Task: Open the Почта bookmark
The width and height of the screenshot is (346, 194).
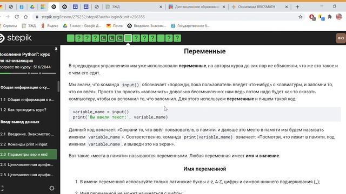Action: coord(115,26)
